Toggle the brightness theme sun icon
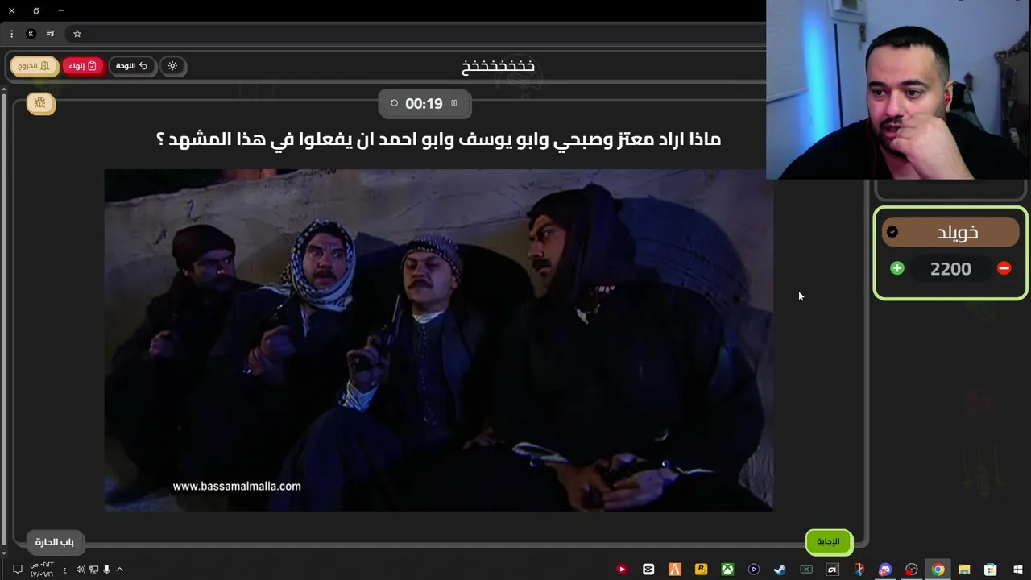This screenshot has width=1031, height=580. [x=172, y=66]
